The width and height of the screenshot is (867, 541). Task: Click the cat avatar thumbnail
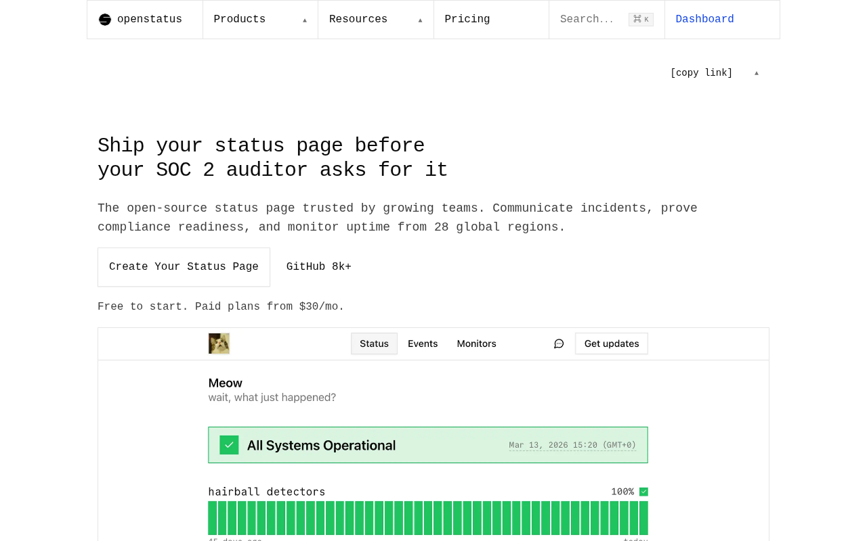219,344
